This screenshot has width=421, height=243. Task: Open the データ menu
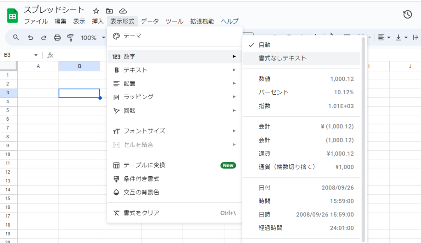pyautogui.click(x=150, y=21)
